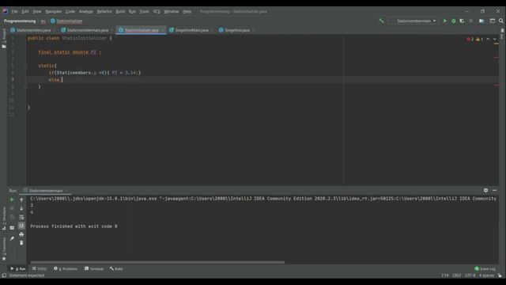Click Programmierung breadcrumb in navigation bar
The width and height of the screenshot is (506, 285).
[x=20, y=21]
